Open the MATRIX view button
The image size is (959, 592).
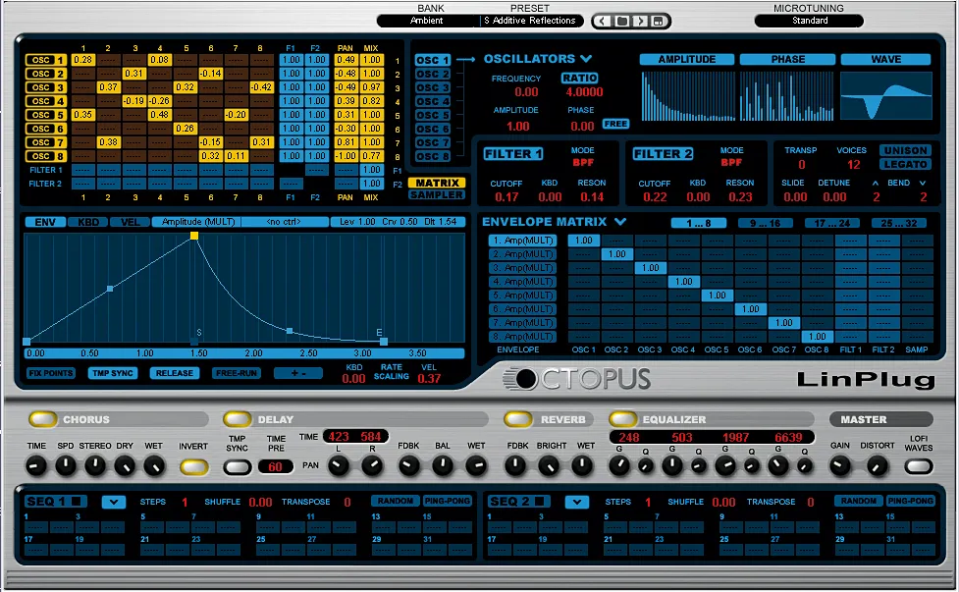[x=438, y=183]
